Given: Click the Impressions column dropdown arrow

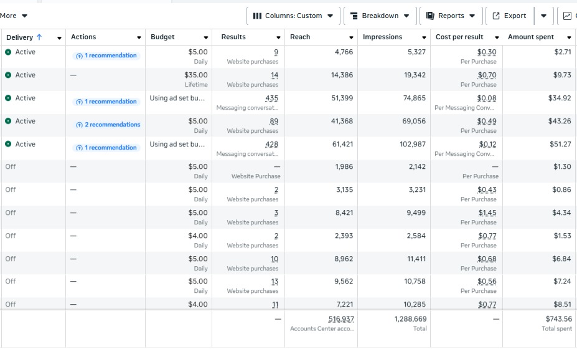Looking at the screenshot, I should 424,38.
